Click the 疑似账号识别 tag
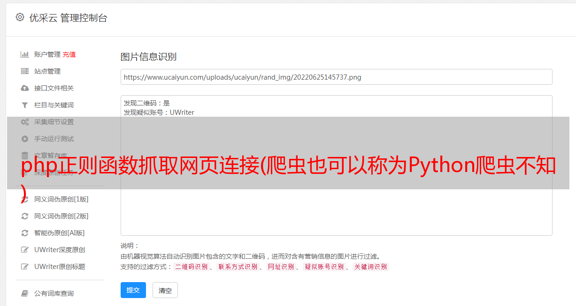Viewport: 576px width, 306px height. (x=324, y=267)
